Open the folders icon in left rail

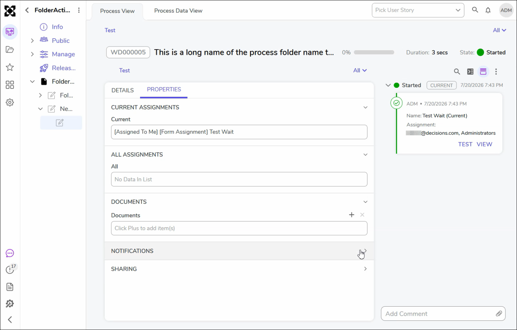(x=10, y=50)
